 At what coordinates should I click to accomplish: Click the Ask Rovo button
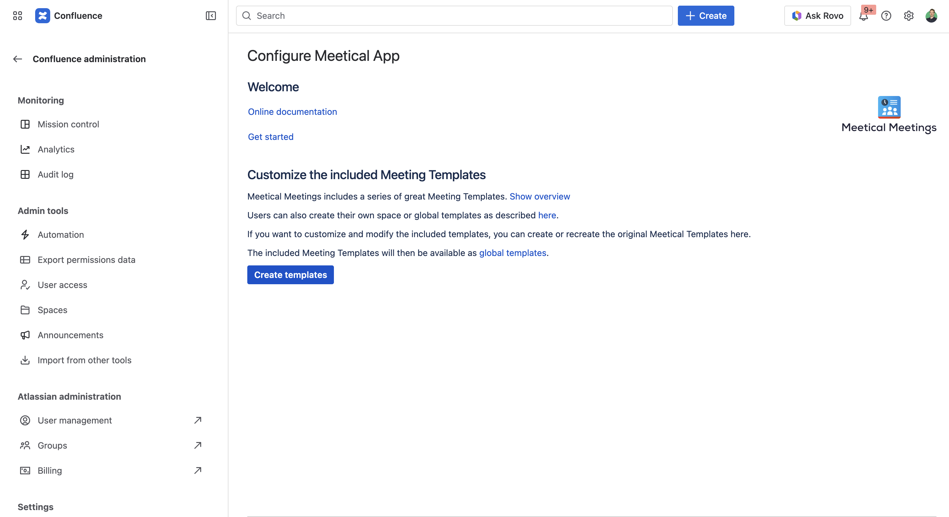tap(817, 16)
